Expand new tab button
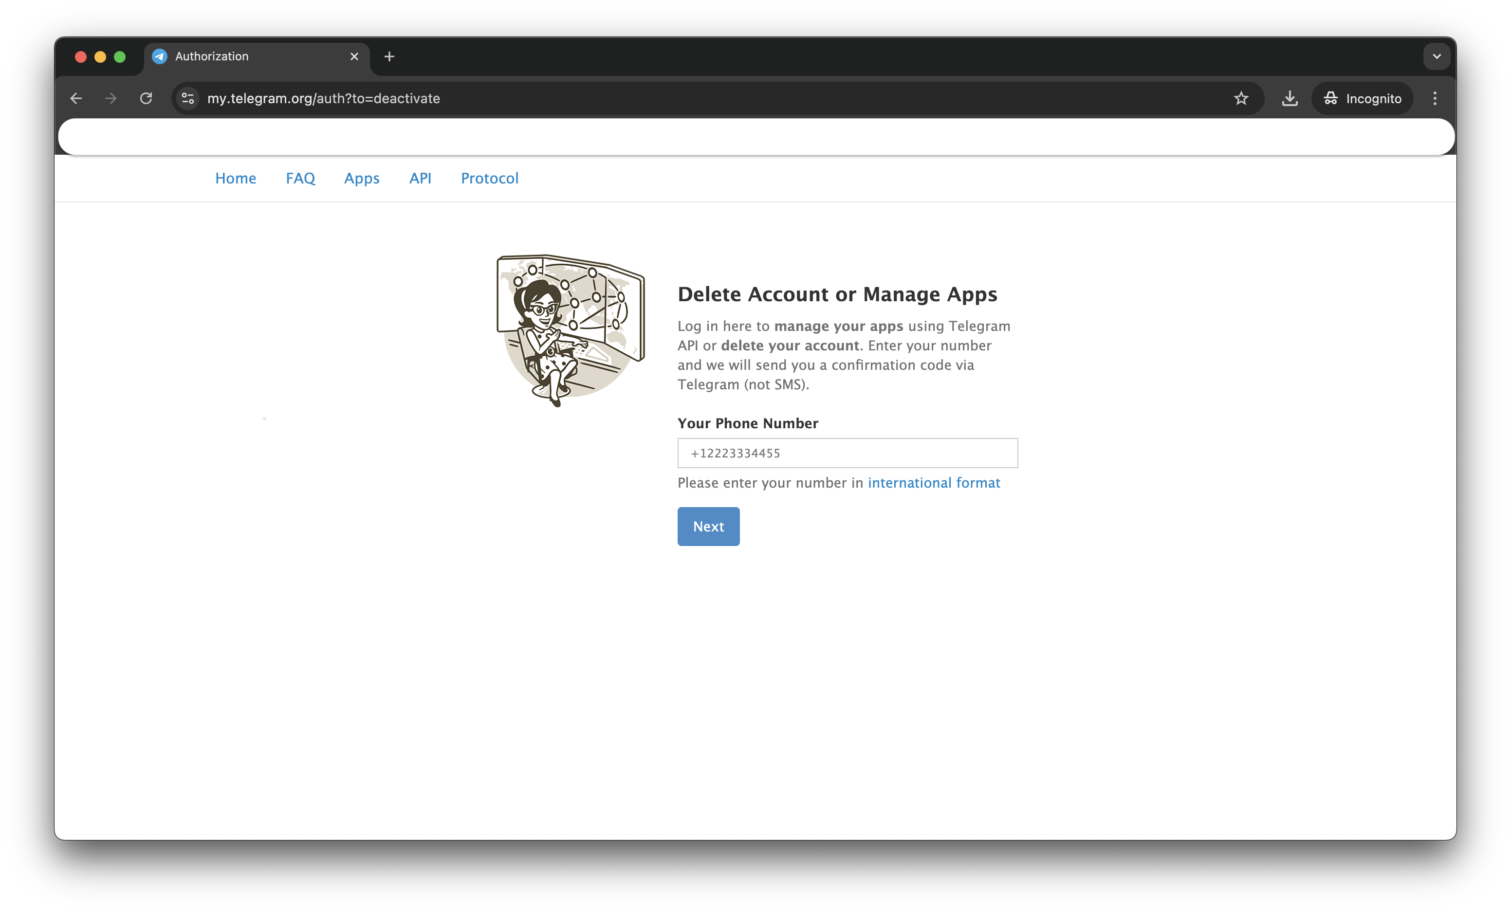This screenshot has height=912, width=1511. [389, 56]
